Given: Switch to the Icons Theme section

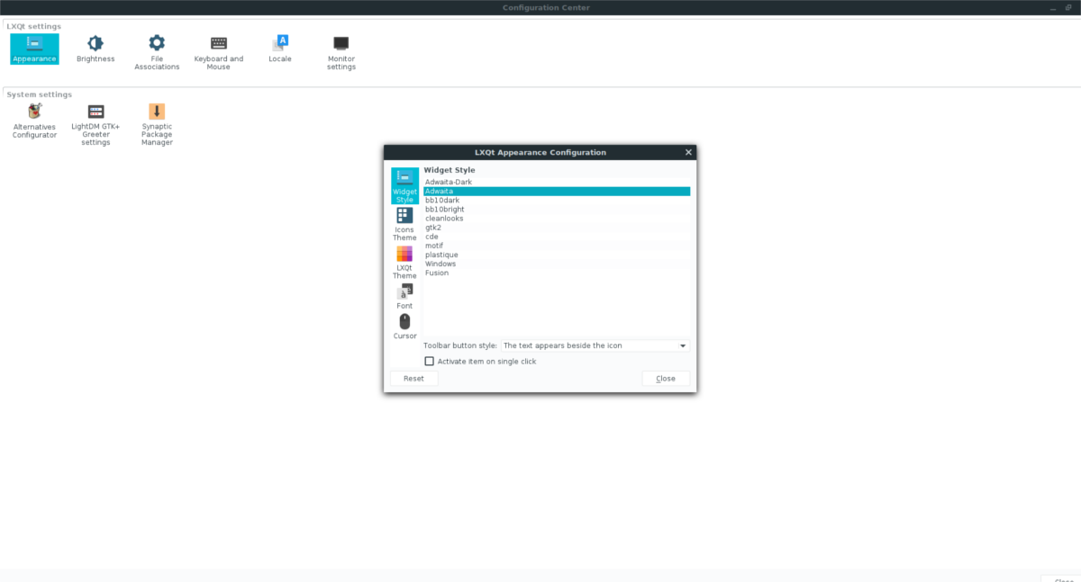Looking at the screenshot, I should (404, 221).
